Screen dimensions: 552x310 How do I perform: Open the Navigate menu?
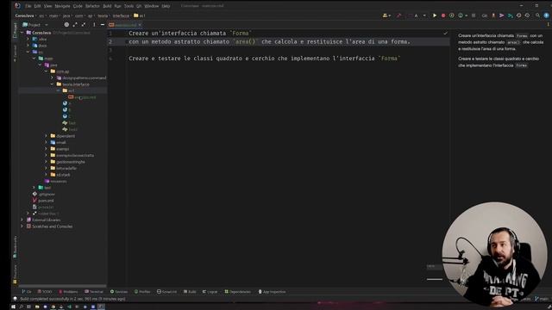[x=62, y=6]
